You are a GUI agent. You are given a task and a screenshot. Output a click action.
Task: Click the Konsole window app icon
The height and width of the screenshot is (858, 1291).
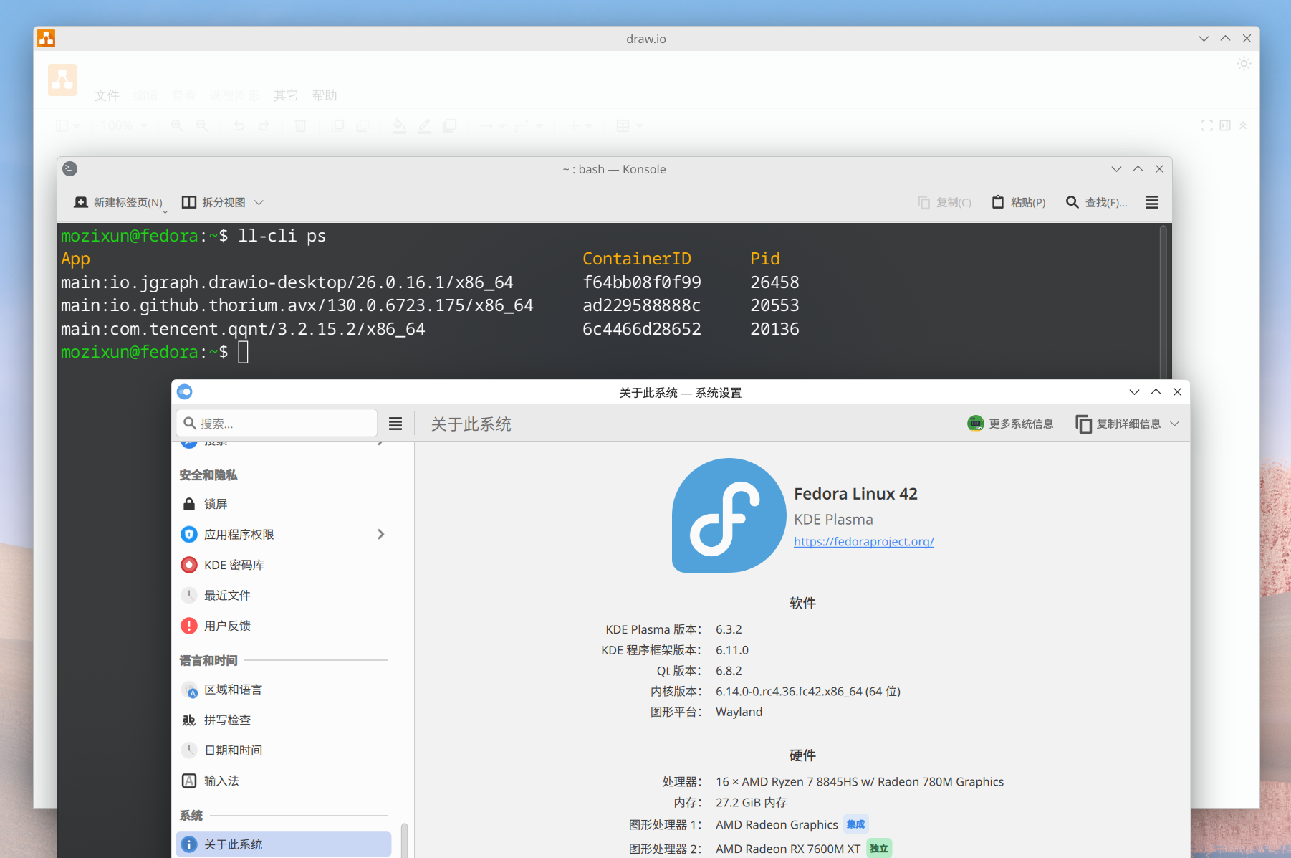pos(69,169)
